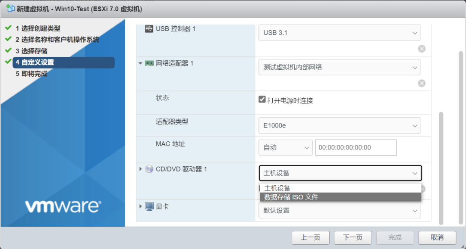466x249 pixels.
Task: Open the 显卡 默认设置 dropdown
Action: coord(340,210)
